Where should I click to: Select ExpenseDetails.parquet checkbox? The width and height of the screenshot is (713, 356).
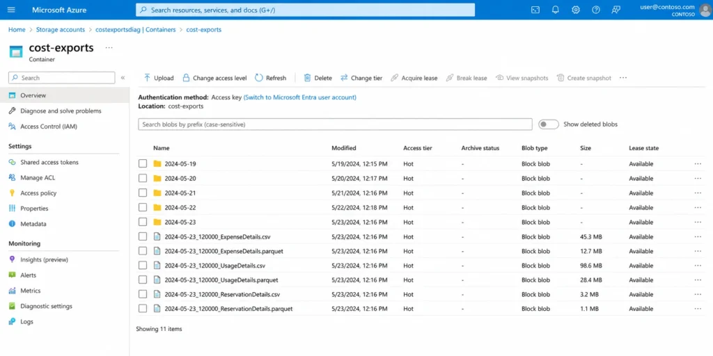[x=143, y=250]
